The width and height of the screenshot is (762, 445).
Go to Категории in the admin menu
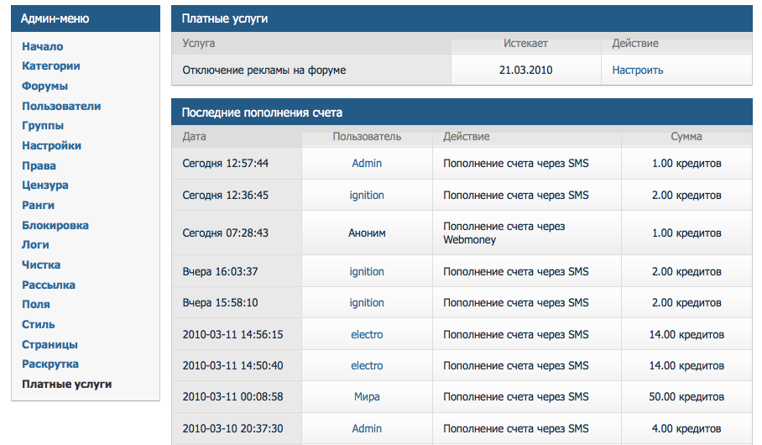pyautogui.click(x=51, y=66)
